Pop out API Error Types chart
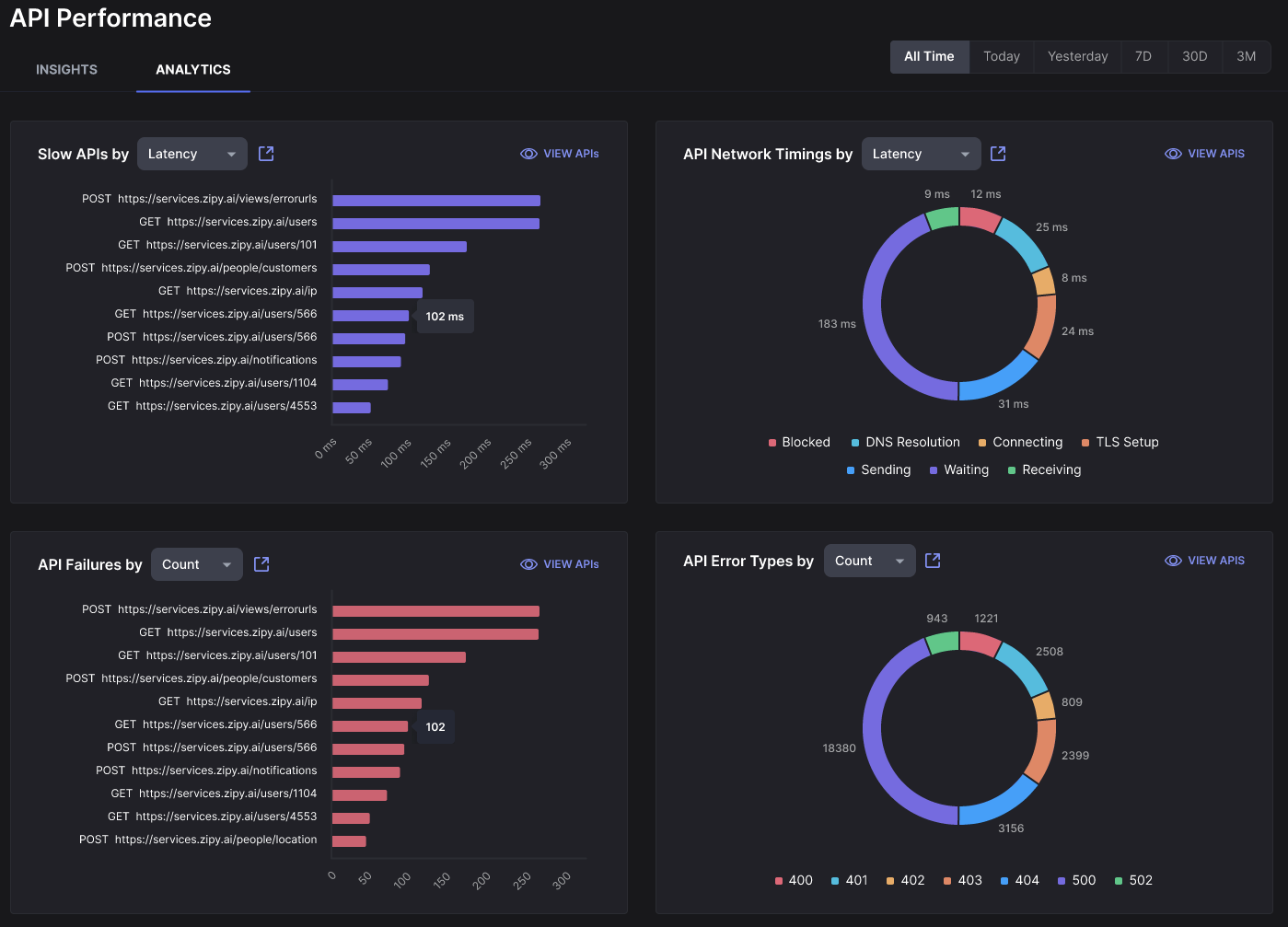This screenshot has height=927, width=1288. (x=933, y=561)
